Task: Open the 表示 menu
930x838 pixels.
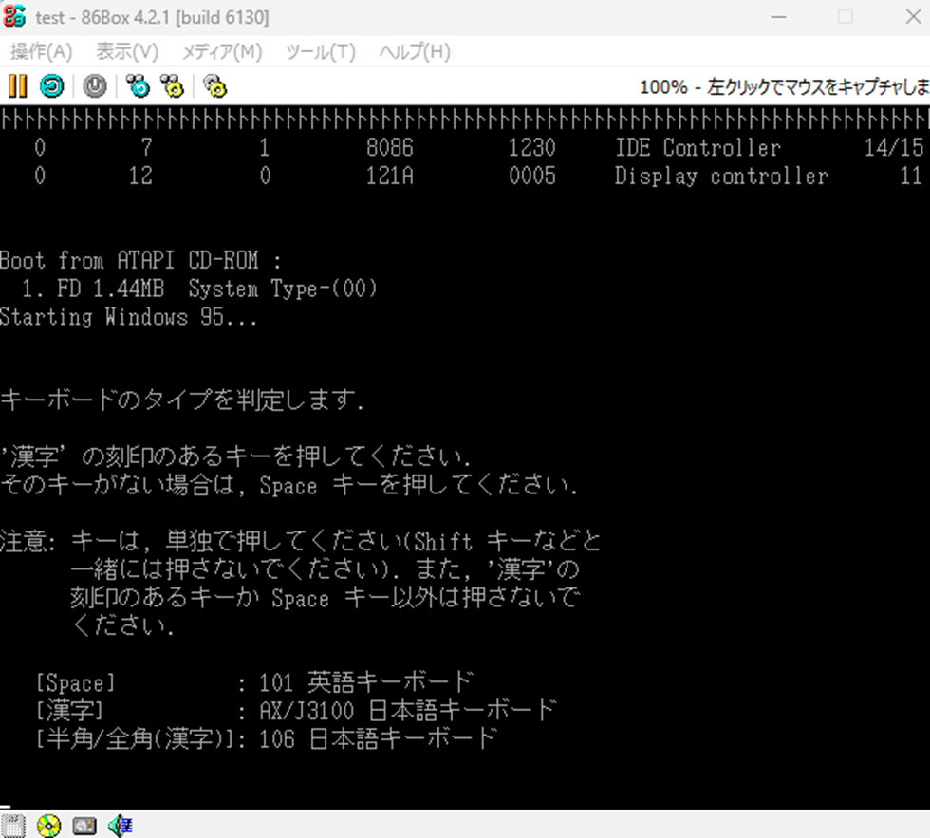Action: 126,52
